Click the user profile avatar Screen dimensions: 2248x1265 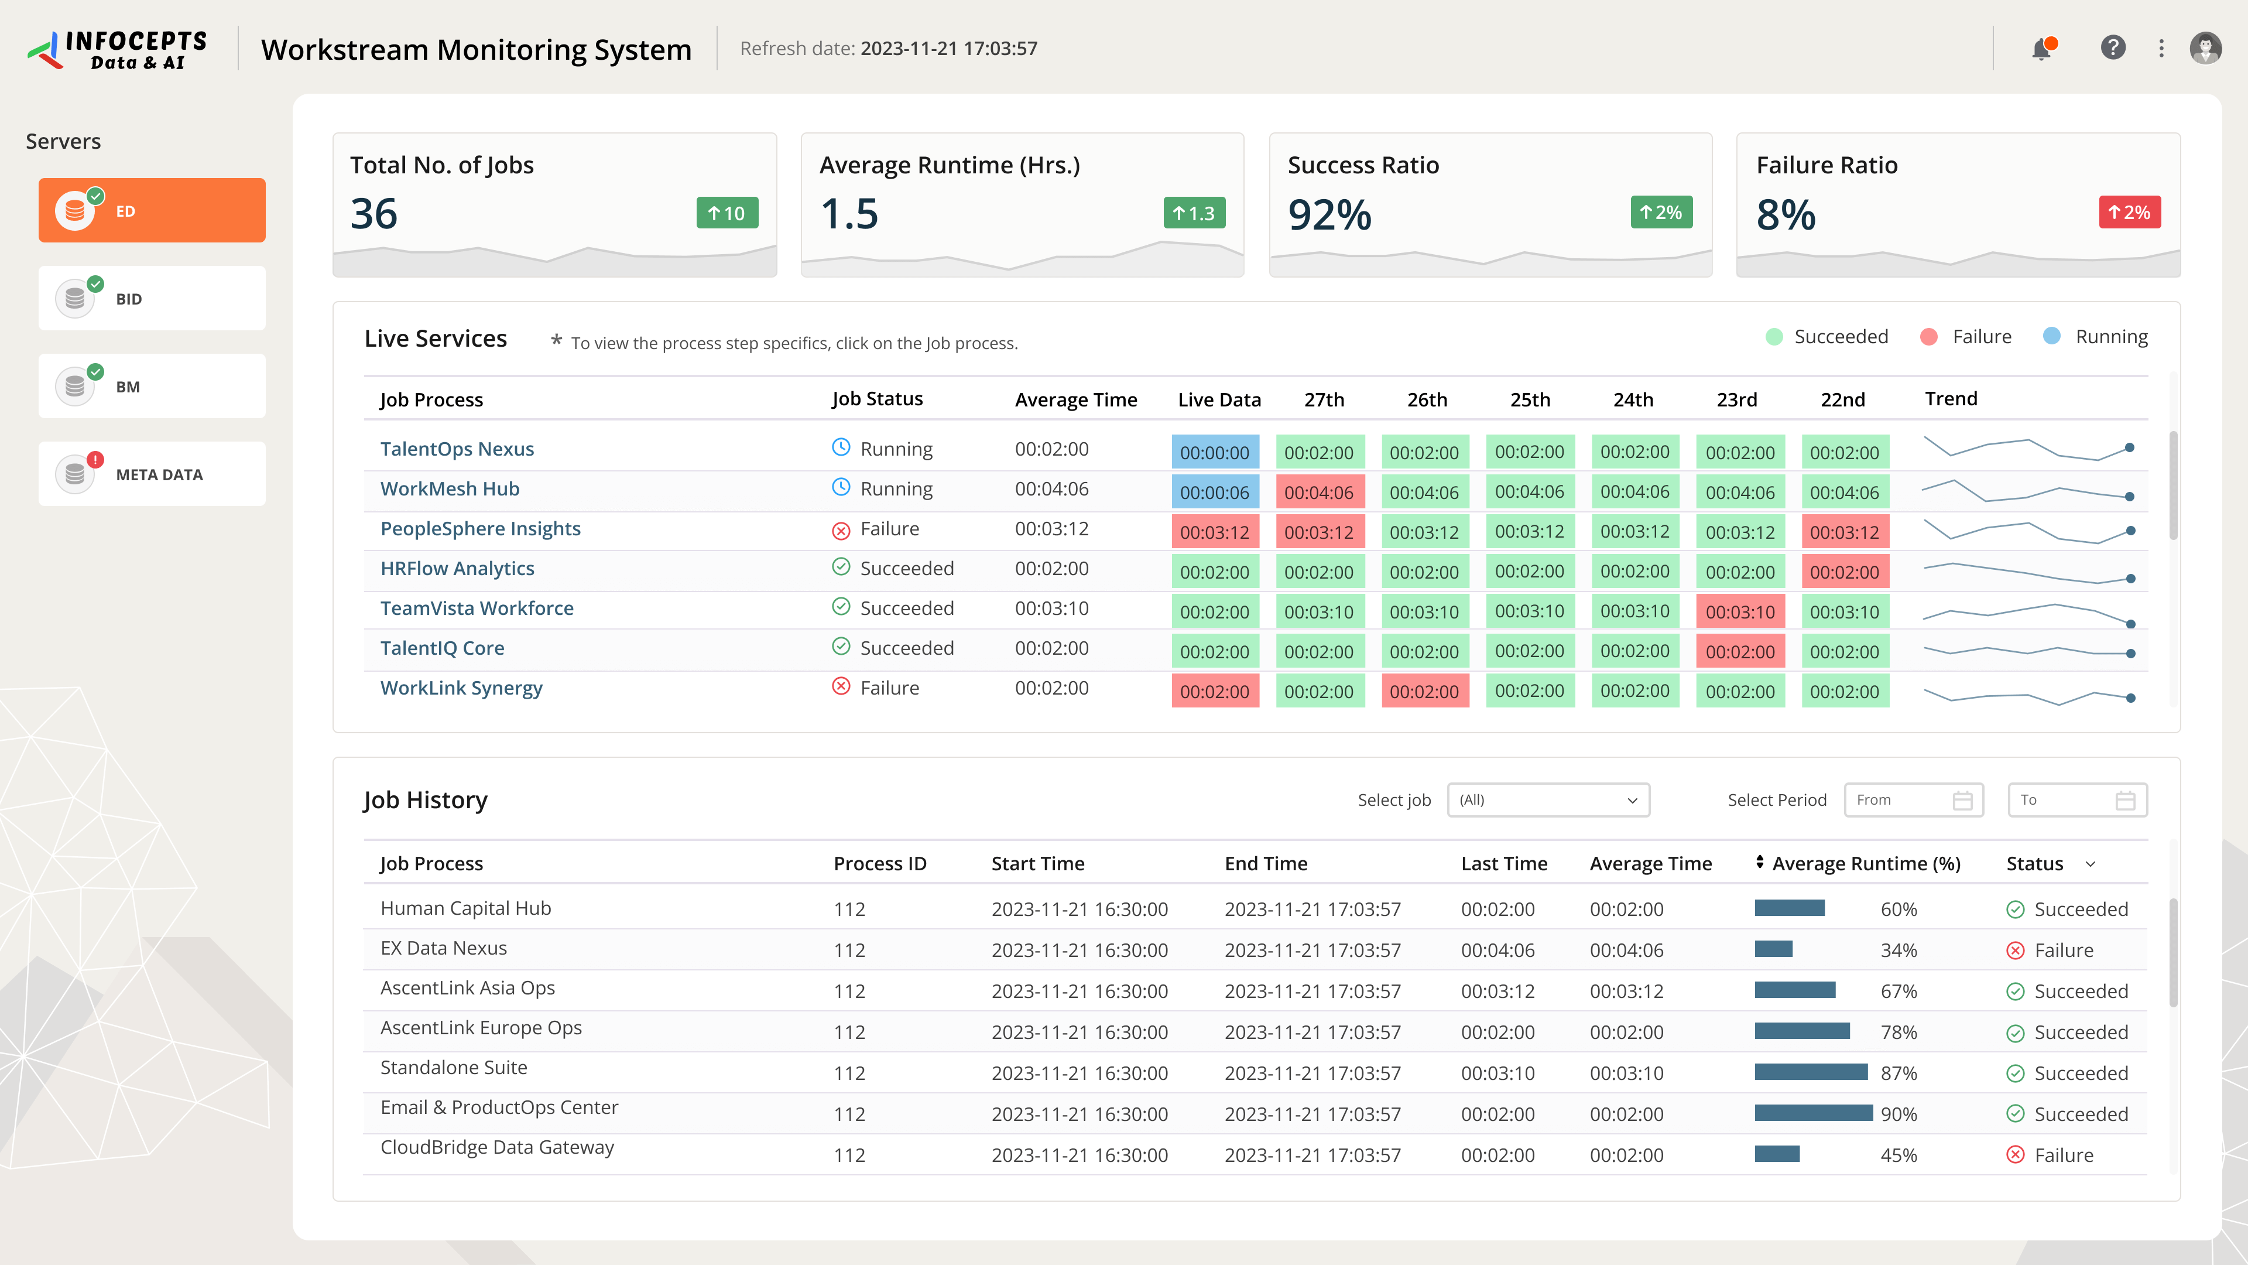point(2205,48)
